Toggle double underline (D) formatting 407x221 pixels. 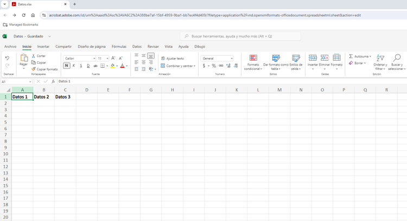[88, 66]
